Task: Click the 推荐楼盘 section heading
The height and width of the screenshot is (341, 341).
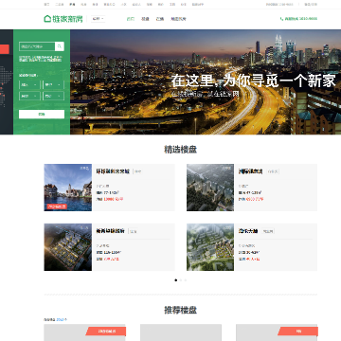Action: [x=180, y=310]
